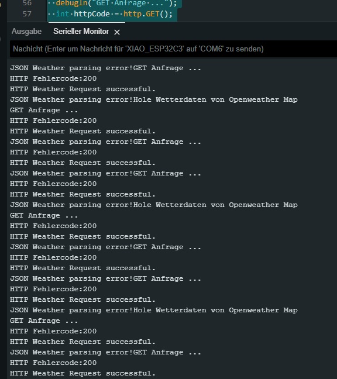The image size is (337, 379).
Task: Click the last 'HTTP Fehlercode:200' output line
Action: [x=53, y=363]
